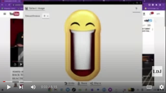The image size is (166, 93).
Task: Open help with the question mark icon
Action: [136, 9]
